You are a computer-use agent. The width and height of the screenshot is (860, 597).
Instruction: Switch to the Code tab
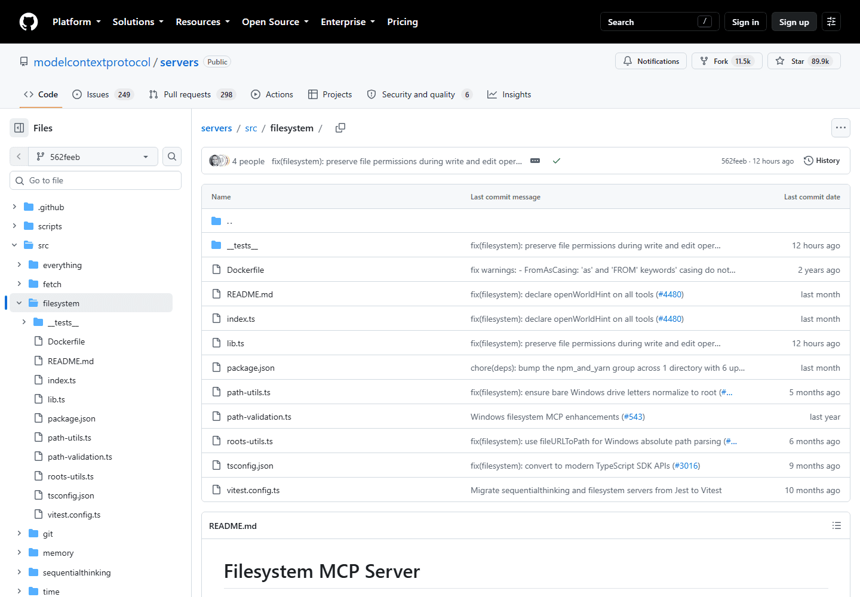point(41,94)
